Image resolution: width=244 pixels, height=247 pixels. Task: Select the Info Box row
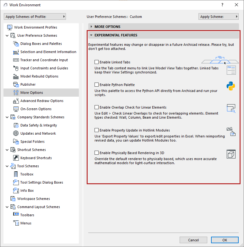click(x=41, y=191)
